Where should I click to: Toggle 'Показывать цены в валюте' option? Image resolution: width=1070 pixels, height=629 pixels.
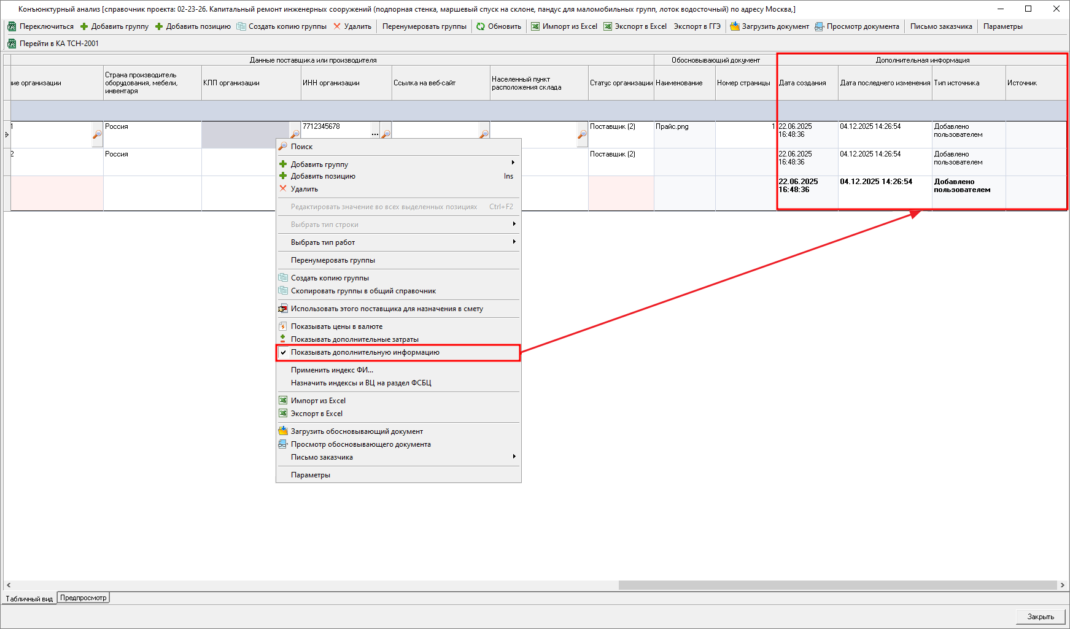[x=336, y=326]
